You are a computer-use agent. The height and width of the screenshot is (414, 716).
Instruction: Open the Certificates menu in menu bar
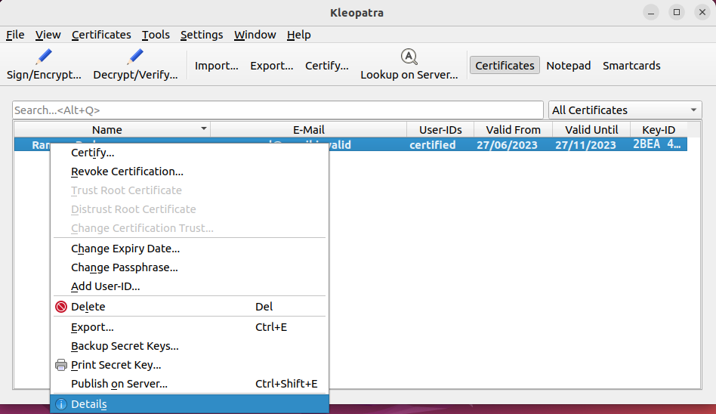coord(101,35)
